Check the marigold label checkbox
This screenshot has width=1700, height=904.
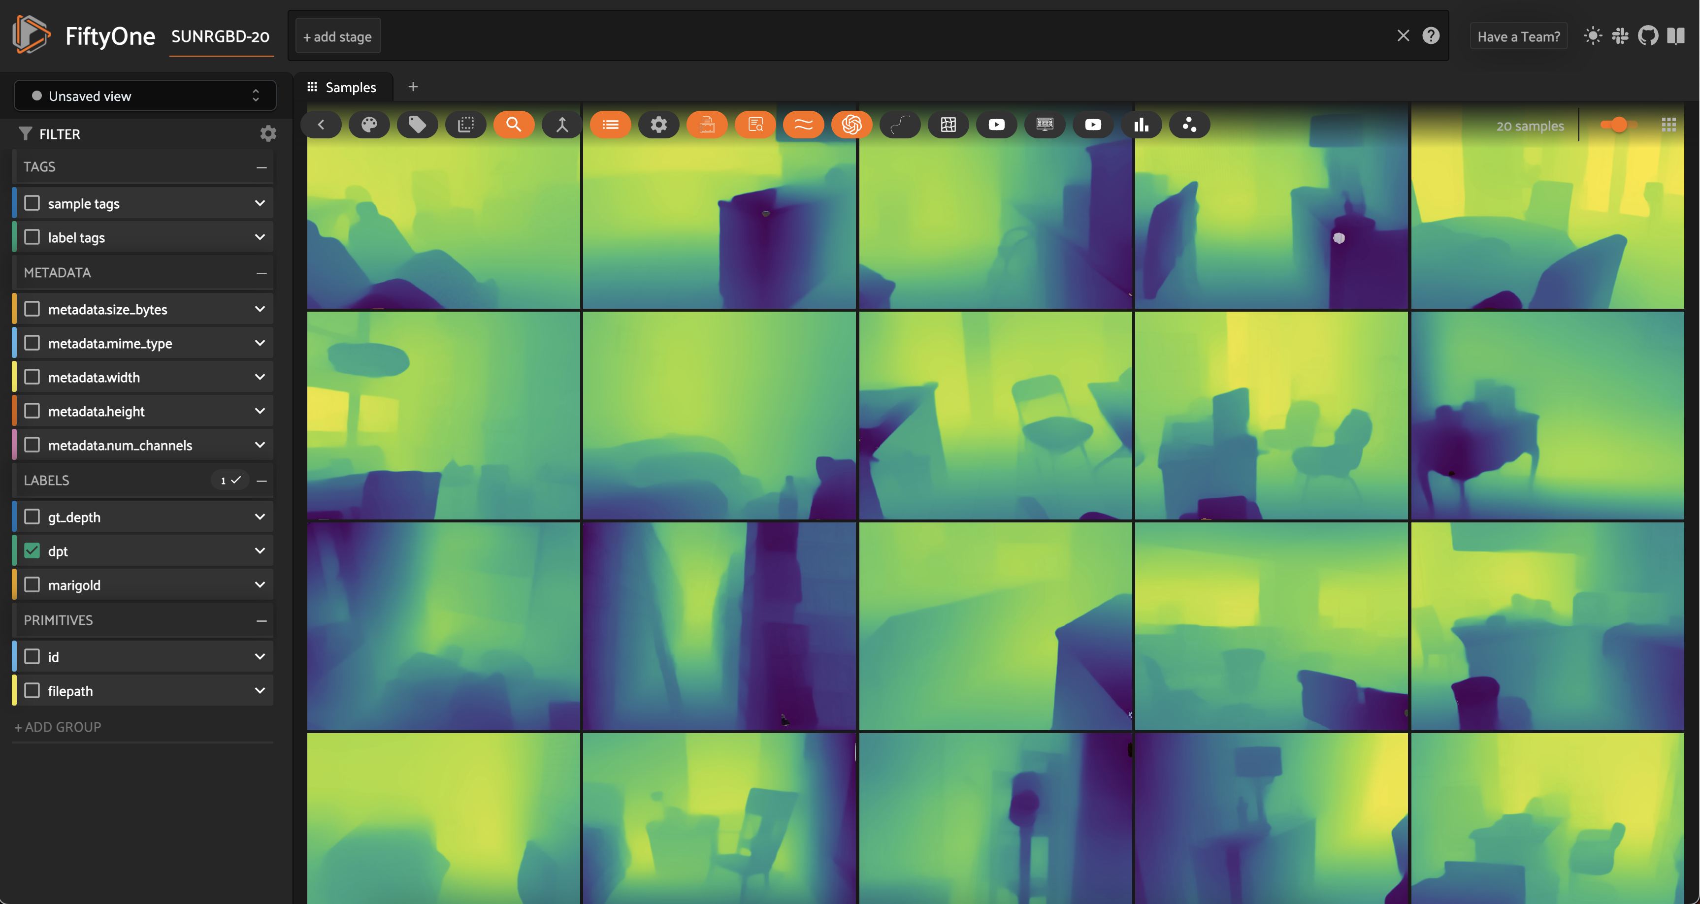[x=32, y=584]
